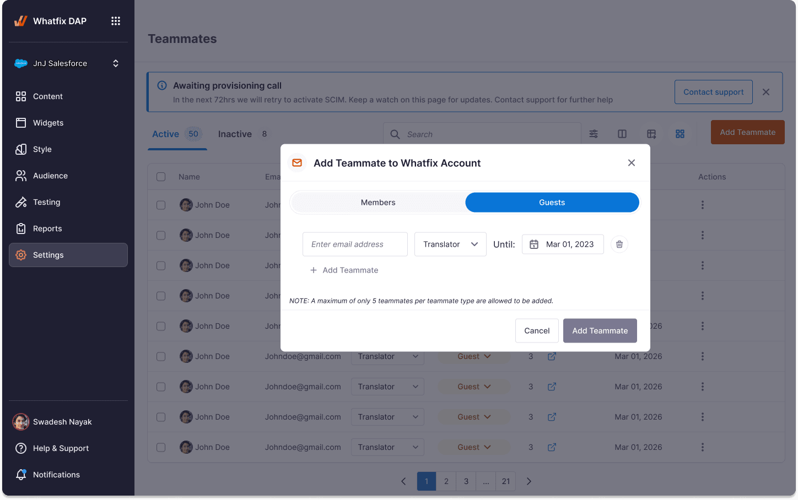The height and width of the screenshot is (500, 798).
Task: Open actions menu for last table row
Action: 703,447
